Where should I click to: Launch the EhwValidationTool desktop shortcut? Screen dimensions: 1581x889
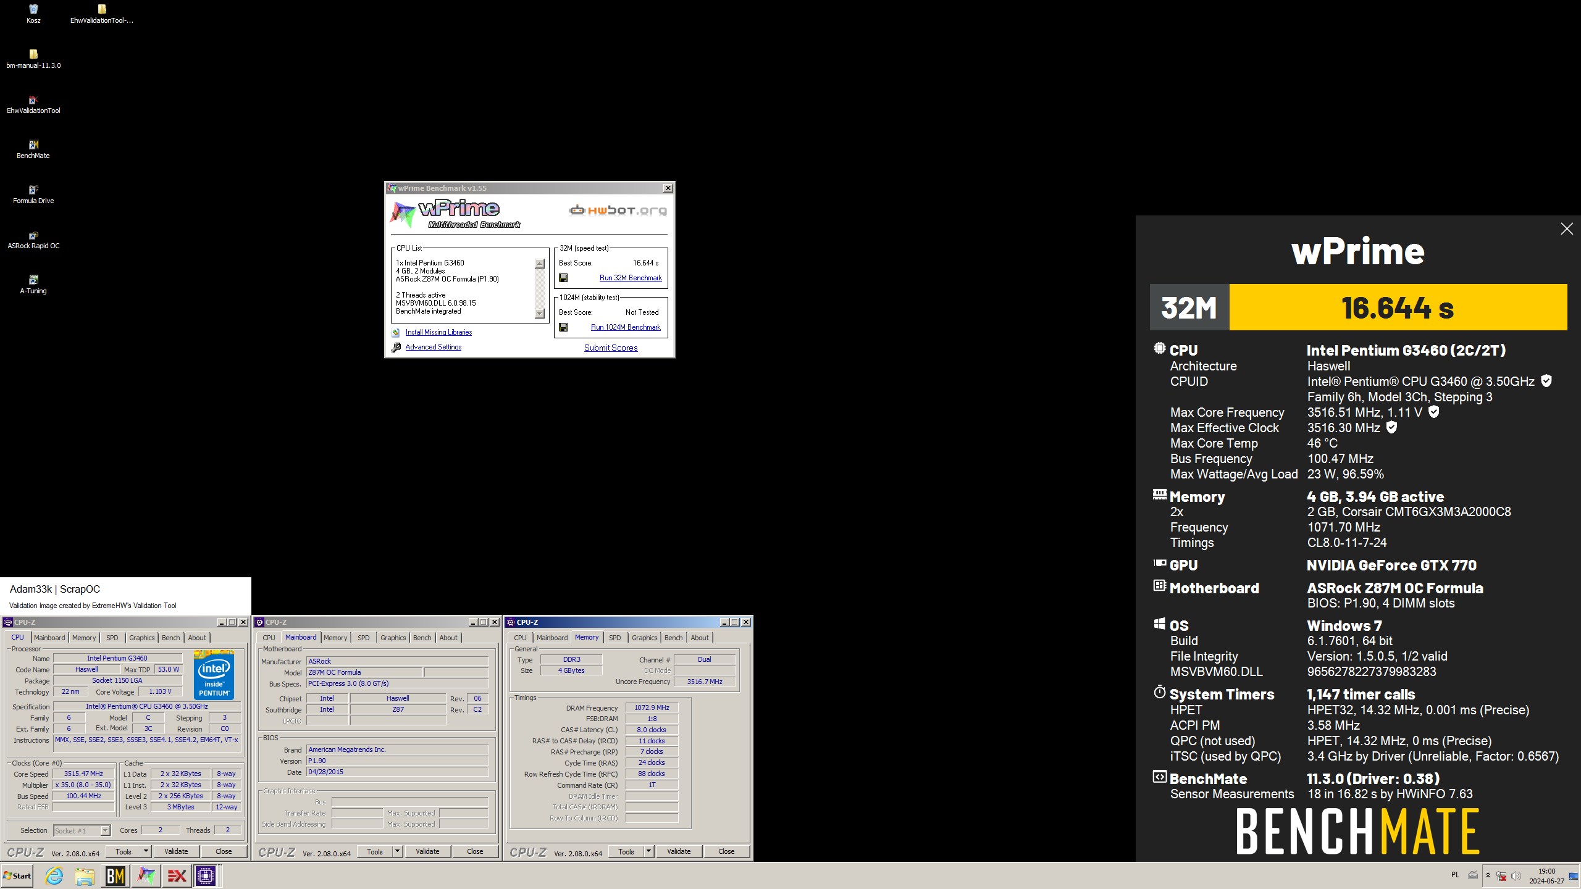pyautogui.click(x=33, y=104)
